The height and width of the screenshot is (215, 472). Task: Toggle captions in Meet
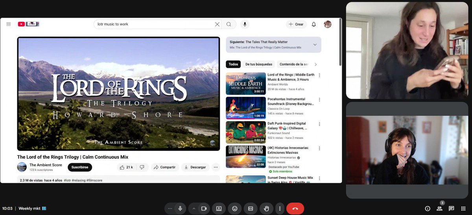click(x=251, y=208)
